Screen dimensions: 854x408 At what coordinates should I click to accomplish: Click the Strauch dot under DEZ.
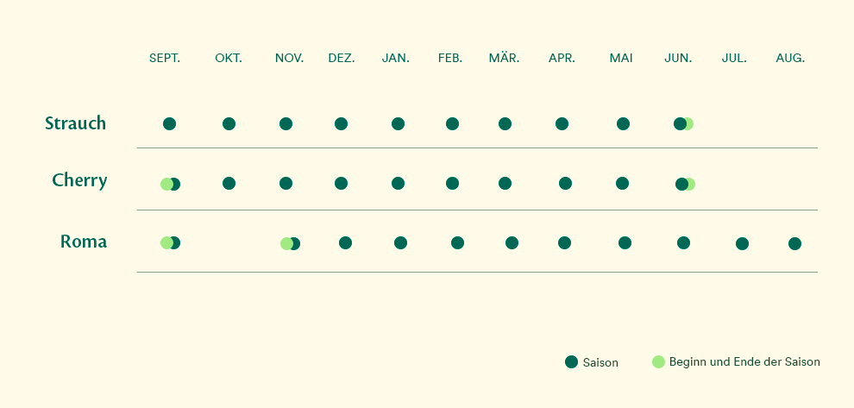341,123
